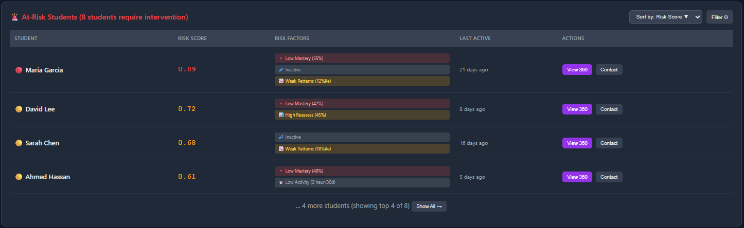Viewport: 744px width, 228px height.
Task: Select Sarah Chen's Inactive risk factor tag
Action: pyautogui.click(x=362, y=137)
